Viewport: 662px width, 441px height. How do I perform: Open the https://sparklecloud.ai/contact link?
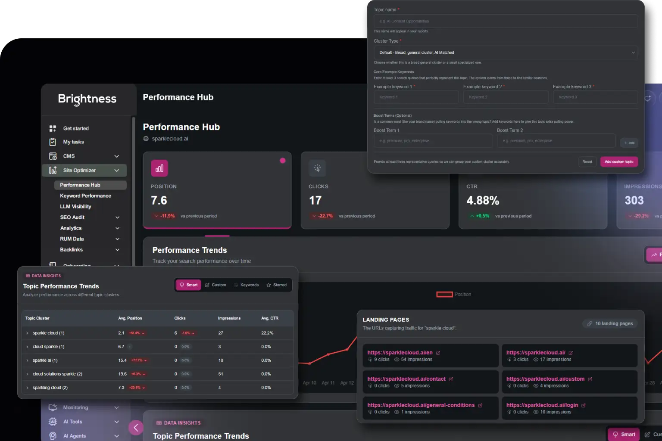[x=406, y=379]
